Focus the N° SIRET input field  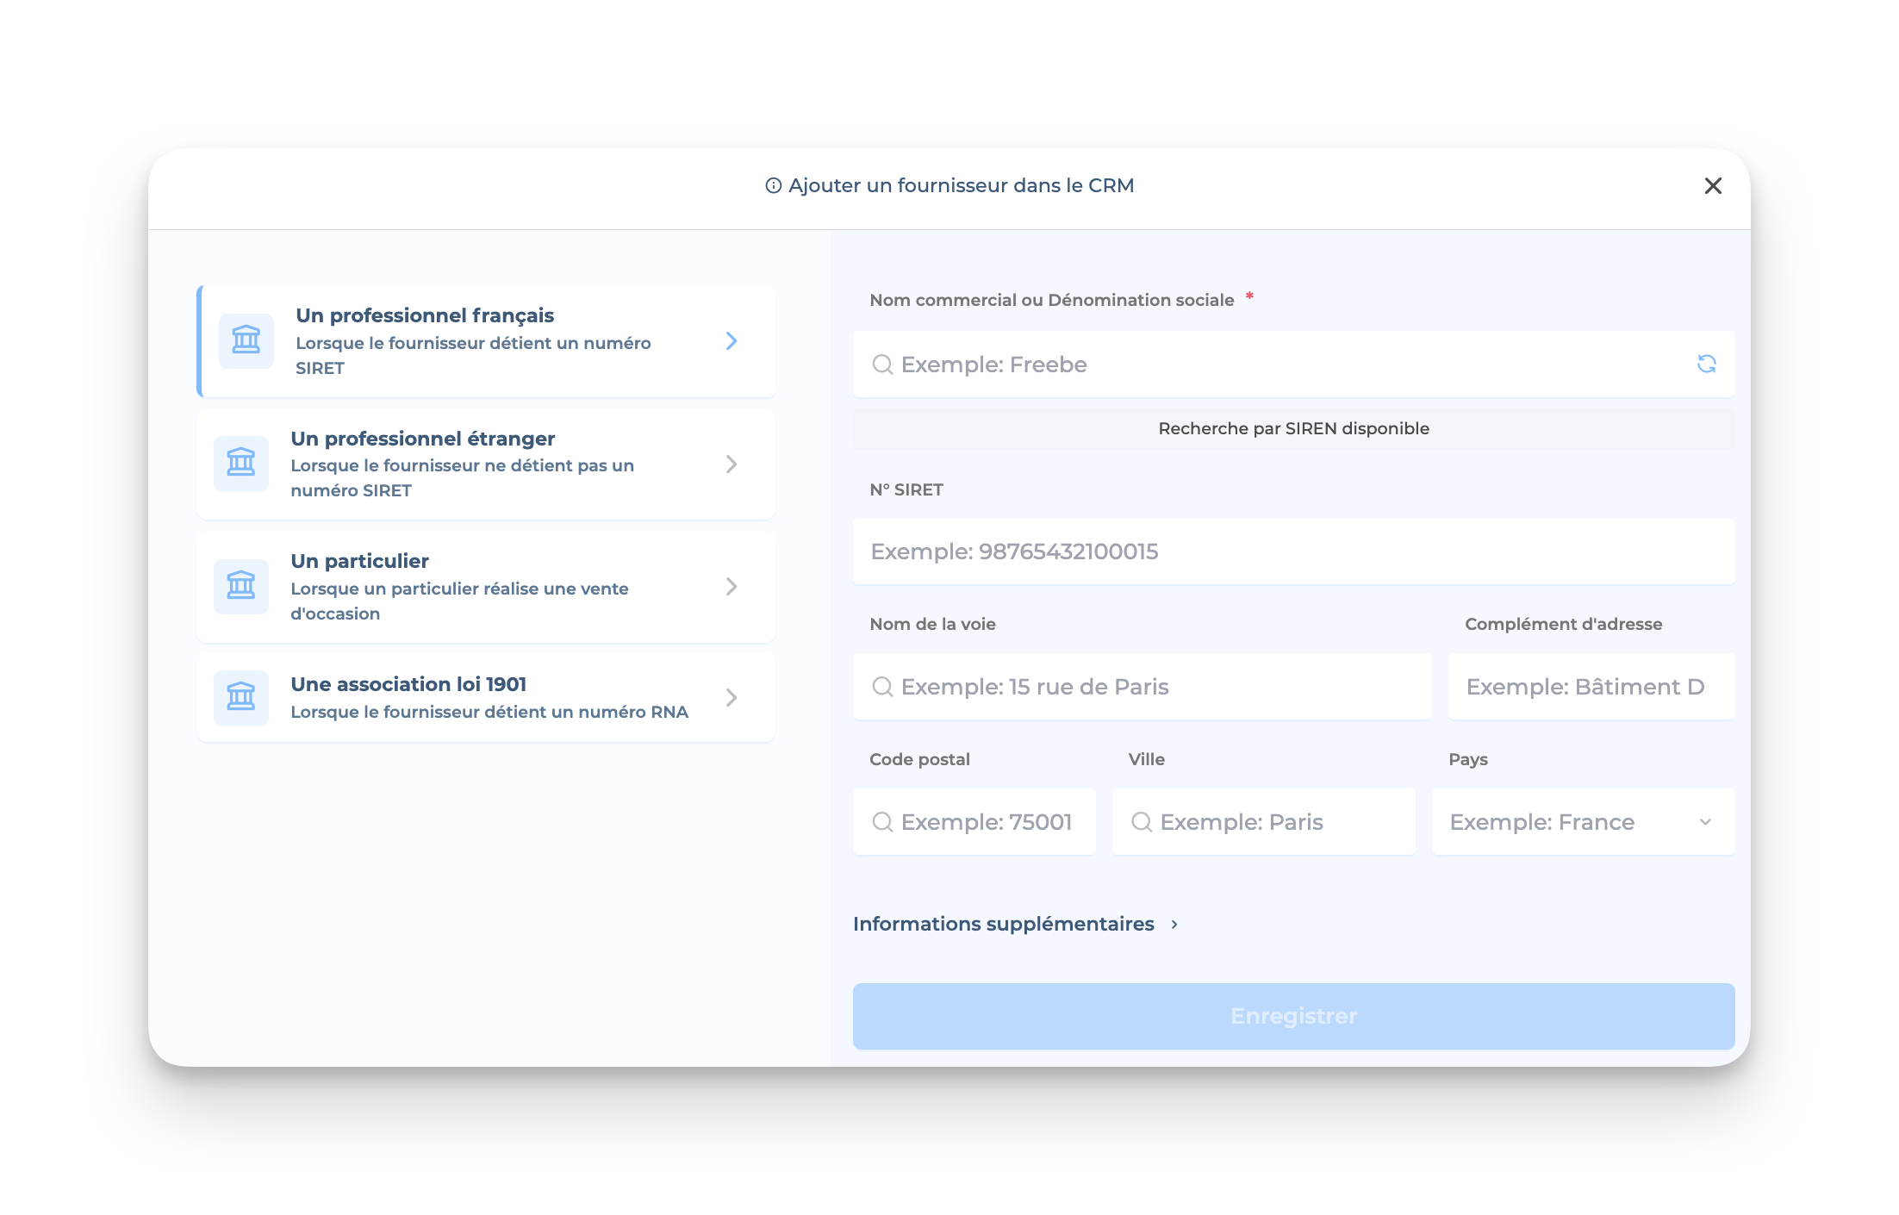coord(1292,551)
